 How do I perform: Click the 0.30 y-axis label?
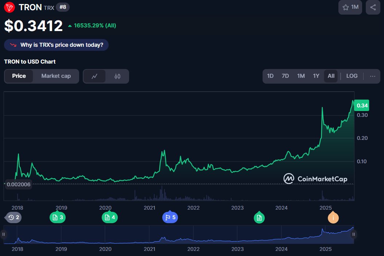click(x=362, y=115)
